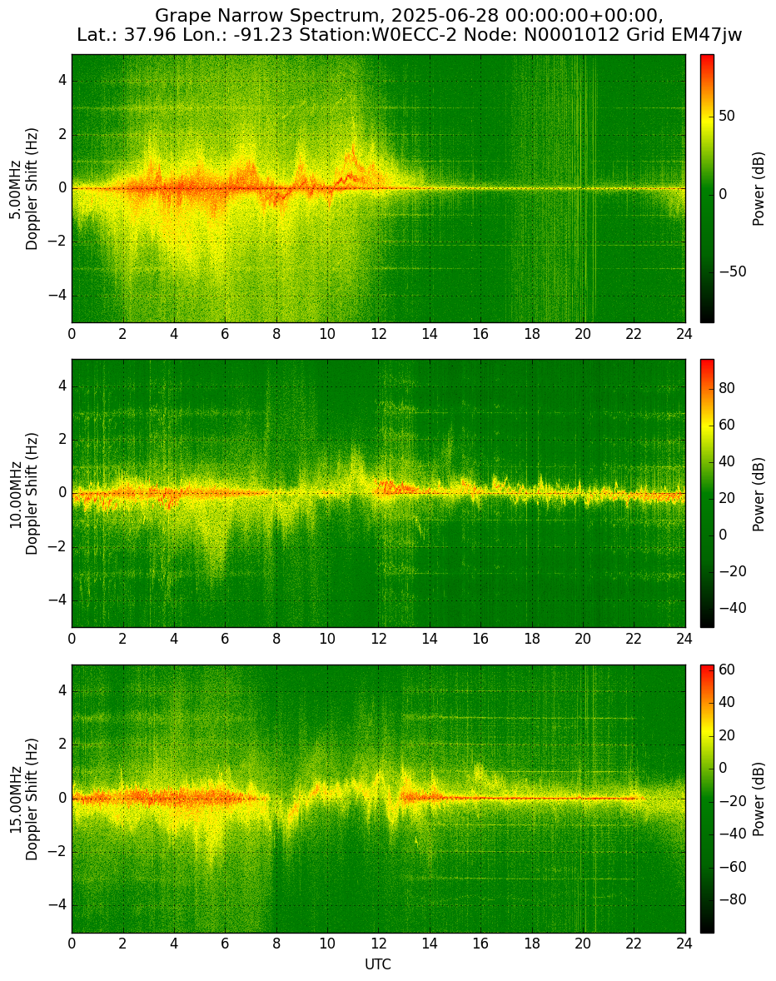
Task: Click the 15.00MHz carrier line near 18 UTC
Action: click(531, 799)
